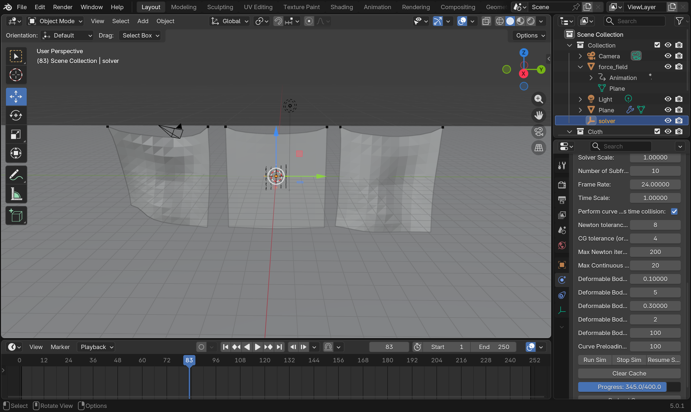
Task: Open the Physics properties tab icon
Action: point(562,280)
